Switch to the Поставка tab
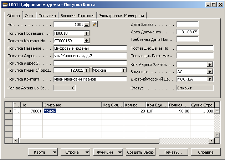The image size is (225, 160). pyautogui.click(x=47, y=16)
